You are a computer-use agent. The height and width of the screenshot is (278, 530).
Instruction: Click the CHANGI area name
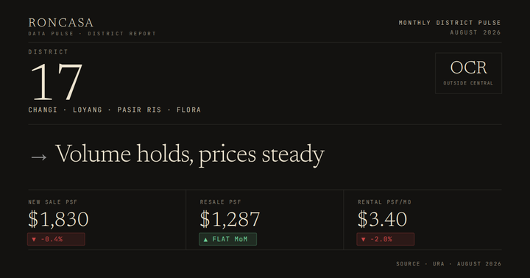[x=43, y=110]
